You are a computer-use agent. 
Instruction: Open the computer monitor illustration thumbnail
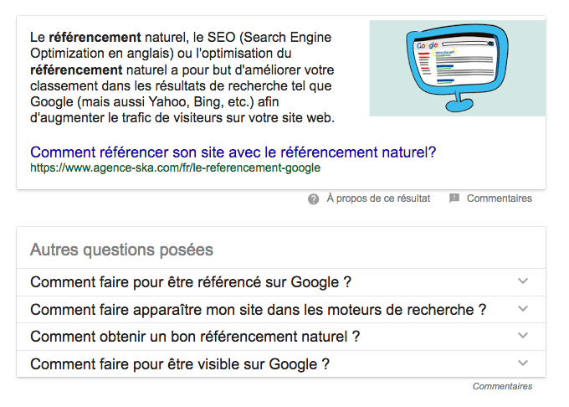coord(457,69)
